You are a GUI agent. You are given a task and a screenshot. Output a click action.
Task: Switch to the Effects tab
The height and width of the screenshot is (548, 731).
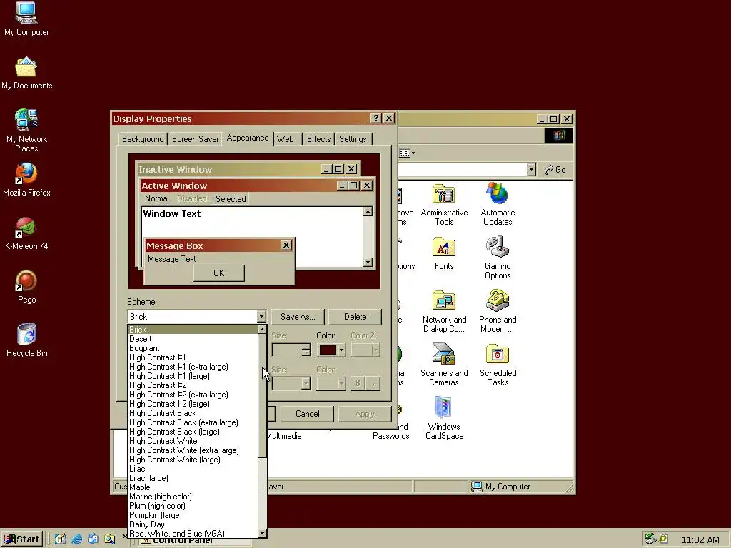[318, 139]
